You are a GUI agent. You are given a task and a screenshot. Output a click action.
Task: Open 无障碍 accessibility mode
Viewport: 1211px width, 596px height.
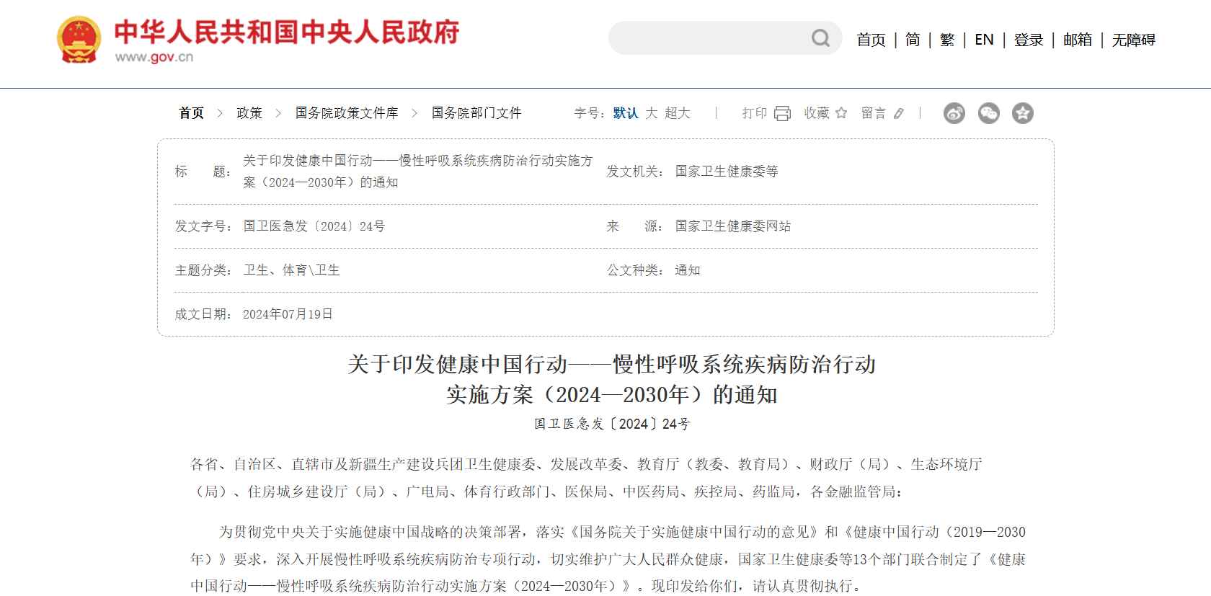(1134, 40)
